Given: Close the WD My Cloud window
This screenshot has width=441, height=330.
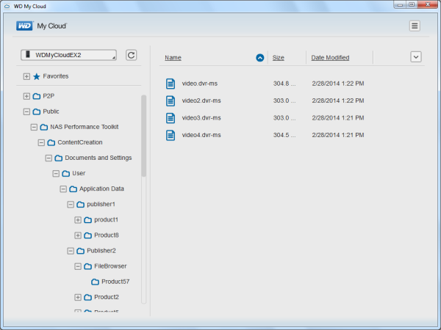Looking at the screenshot, I should click(x=428, y=5).
